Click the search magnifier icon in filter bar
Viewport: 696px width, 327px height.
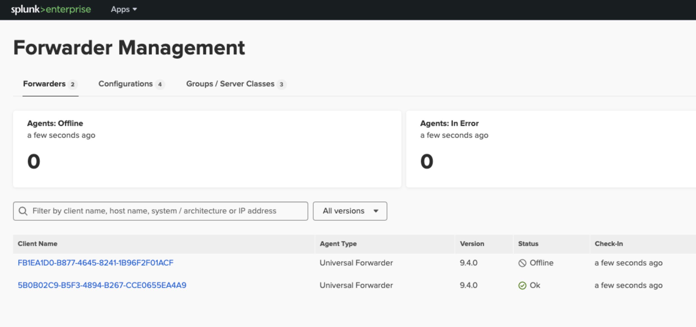(x=23, y=211)
